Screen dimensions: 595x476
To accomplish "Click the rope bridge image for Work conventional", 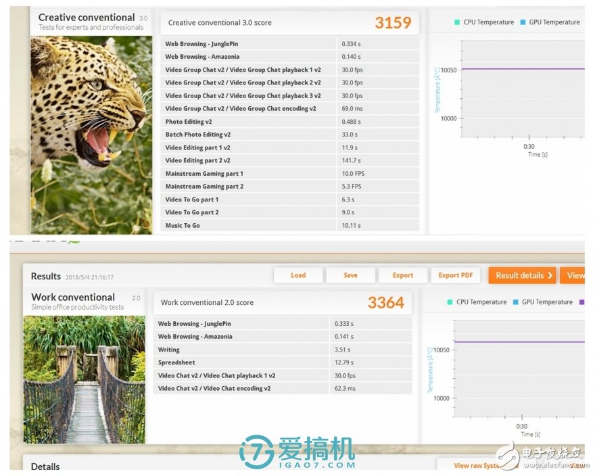I will tap(85, 379).
